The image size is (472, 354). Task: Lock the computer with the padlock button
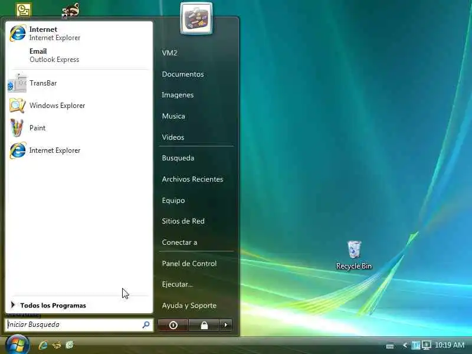[x=204, y=325]
